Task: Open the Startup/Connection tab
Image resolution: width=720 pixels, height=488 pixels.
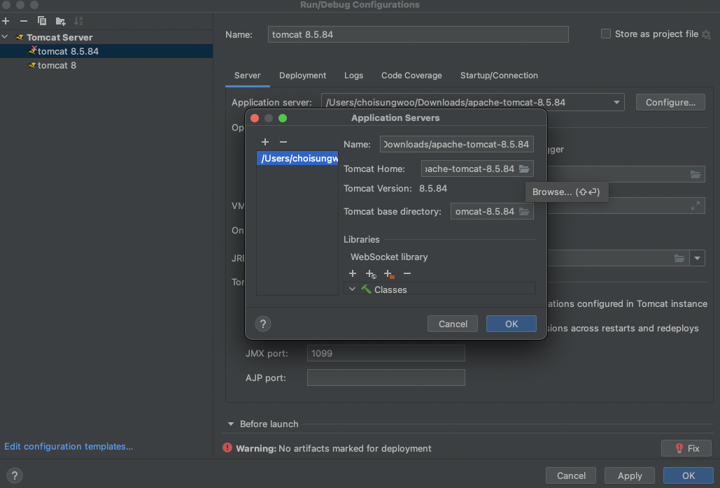Action: coord(499,76)
